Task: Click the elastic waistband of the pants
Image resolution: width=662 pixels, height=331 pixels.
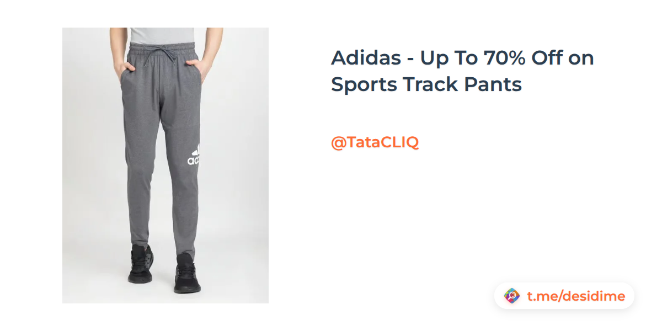Action: tap(163, 51)
